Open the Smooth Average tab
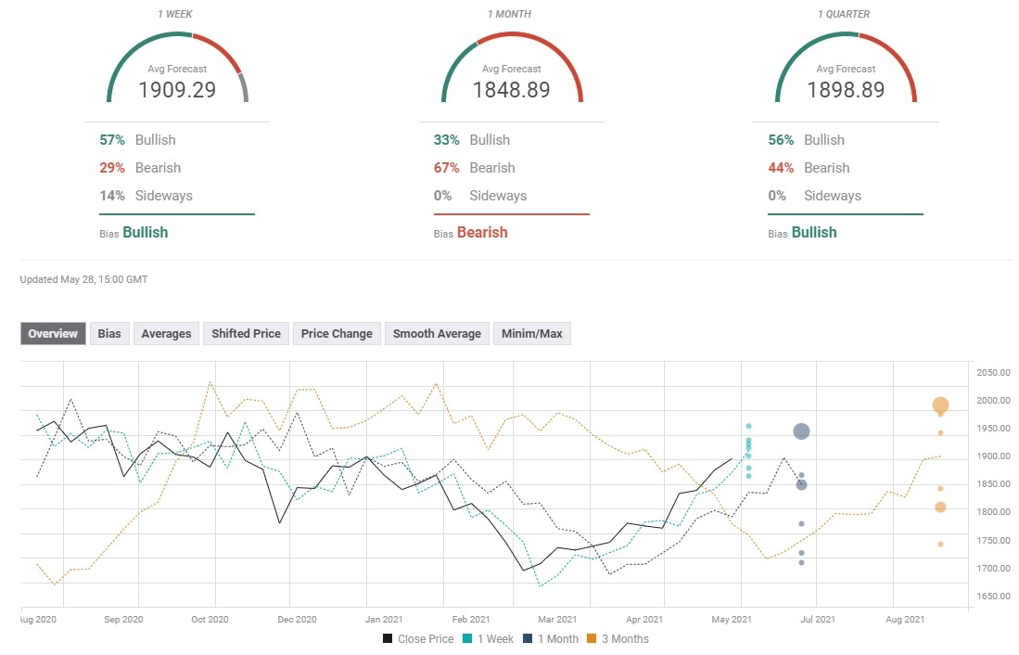The height and width of the screenshot is (655, 1019). point(437,333)
